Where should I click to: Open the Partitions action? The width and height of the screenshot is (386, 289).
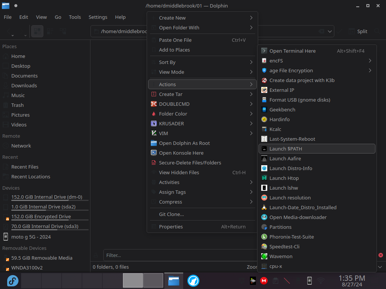pyautogui.click(x=317, y=227)
